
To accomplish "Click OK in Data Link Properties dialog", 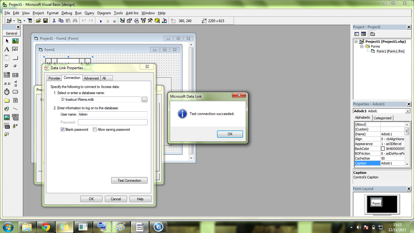I will pos(91,199).
